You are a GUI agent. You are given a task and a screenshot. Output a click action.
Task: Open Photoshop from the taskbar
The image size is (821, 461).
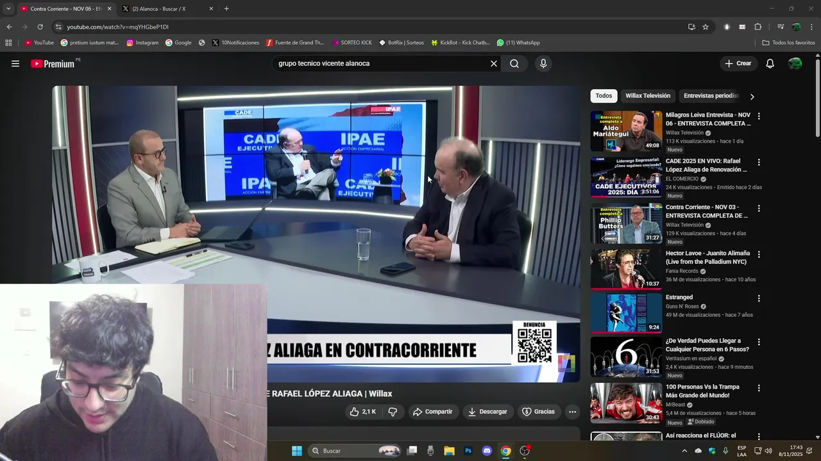(468, 451)
